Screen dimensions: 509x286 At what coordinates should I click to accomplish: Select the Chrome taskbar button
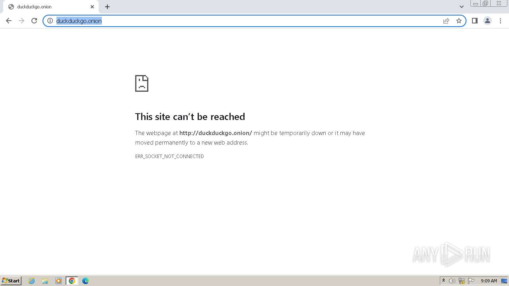[x=72, y=281]
